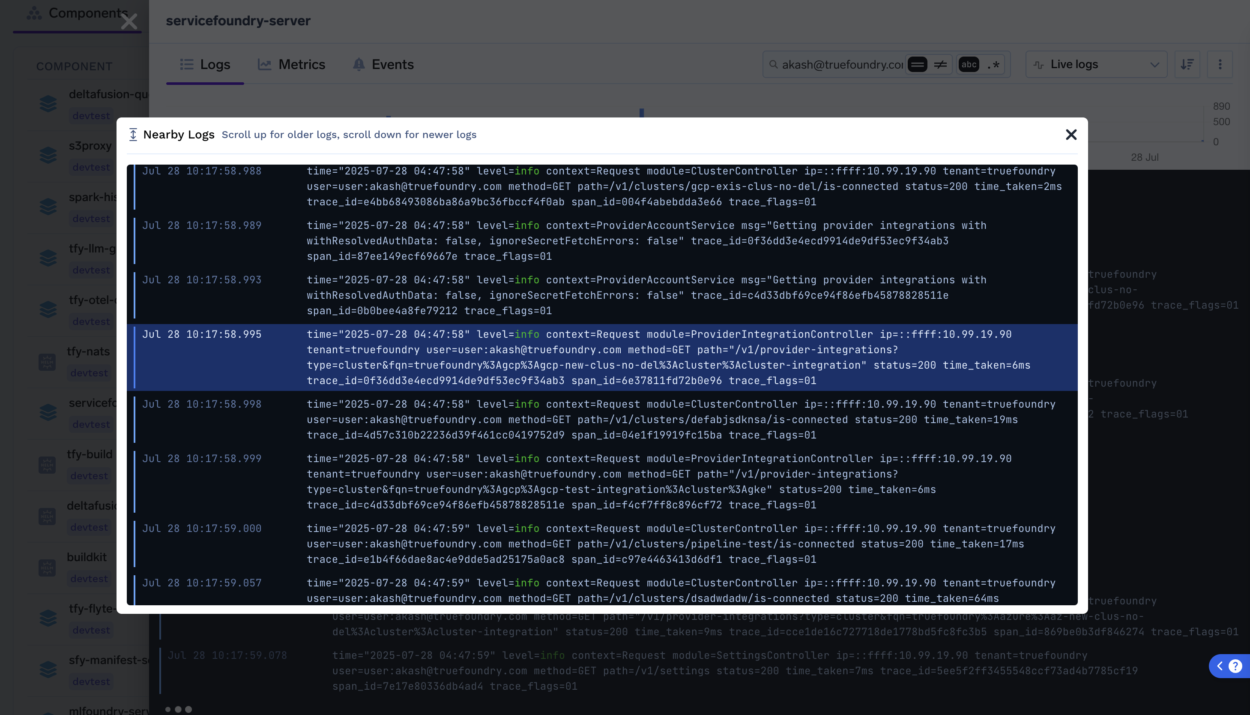Click the sort order icon beside Live logs
Image resolution: width=1250 pixels, height=715 pixels.
(x=1187, y=64)
